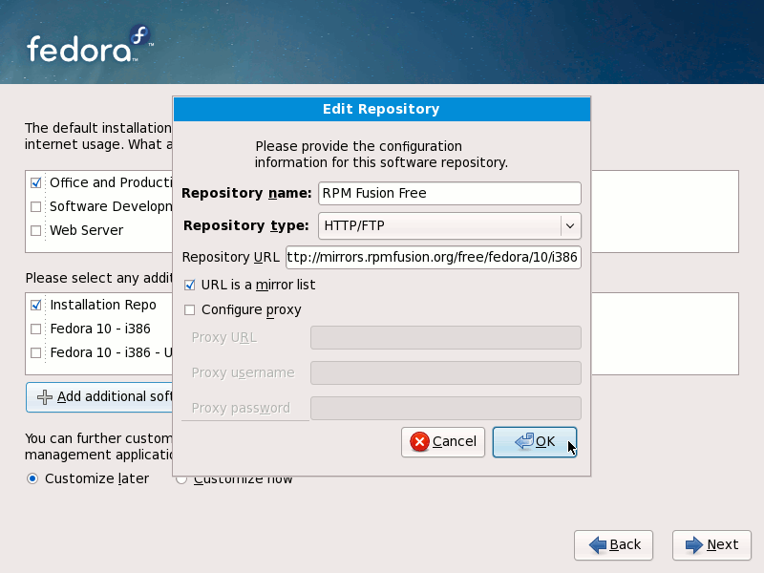Toggle the Office and Productivity checkbox
This screenshot has height=573, width=764.
tap(35, 182)
